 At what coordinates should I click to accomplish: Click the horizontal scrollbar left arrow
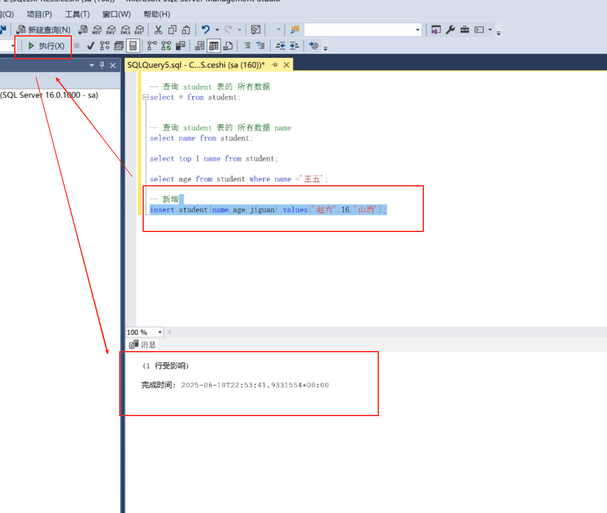click(169, 332)
